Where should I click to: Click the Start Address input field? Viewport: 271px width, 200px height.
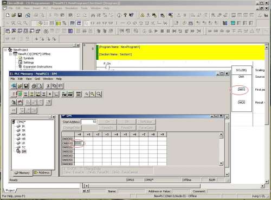coord(89,122)
